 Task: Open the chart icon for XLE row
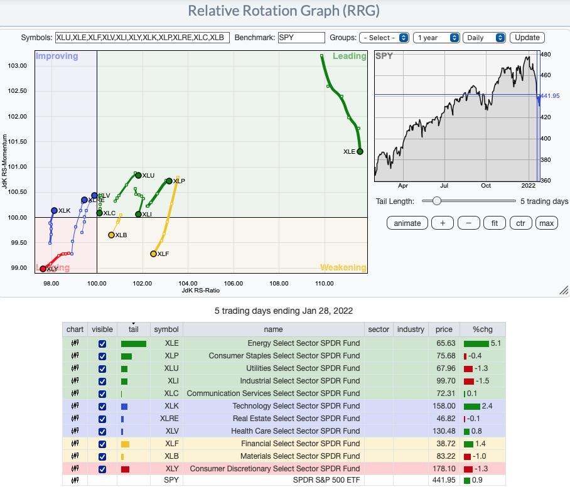[75, 343]
